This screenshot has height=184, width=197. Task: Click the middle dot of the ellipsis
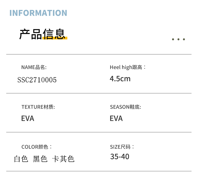tap(179, 39)
